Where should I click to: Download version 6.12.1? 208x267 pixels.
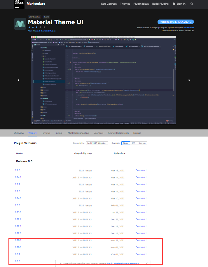pos(141,226)
